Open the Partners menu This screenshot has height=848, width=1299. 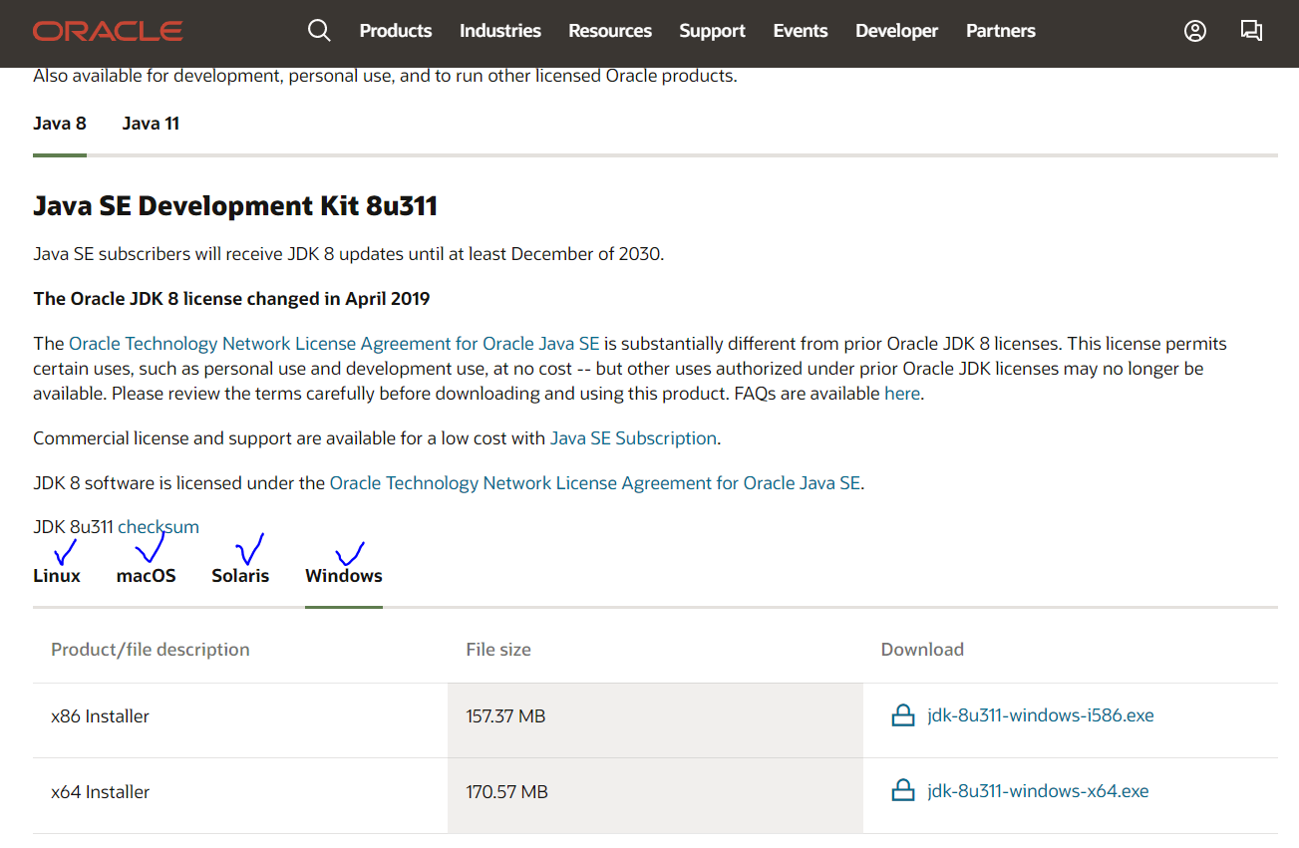point(1001,31)
